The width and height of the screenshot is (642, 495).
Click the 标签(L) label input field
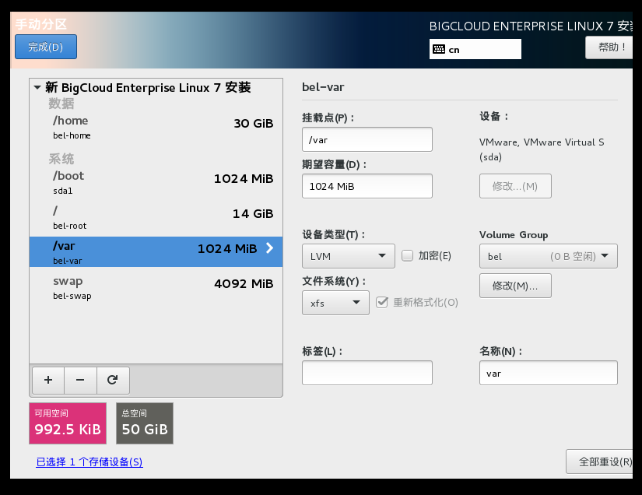367,373
